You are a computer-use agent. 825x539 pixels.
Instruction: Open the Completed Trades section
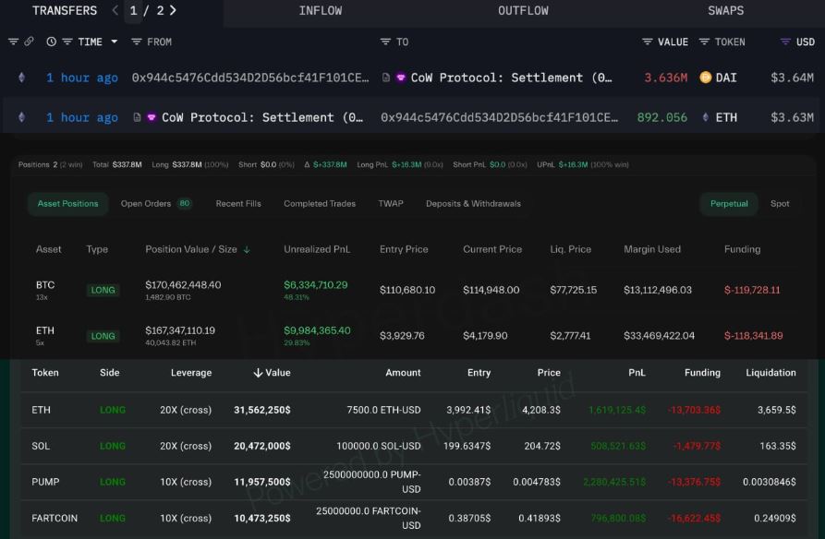pyautogui.click(x=318, y=203)
